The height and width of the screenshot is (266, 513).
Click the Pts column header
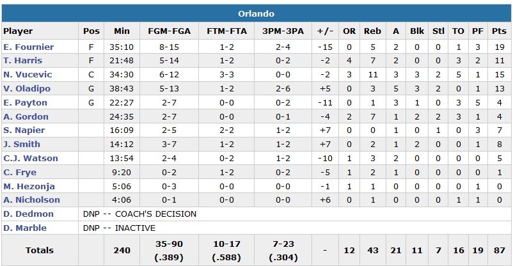click(500, 31)
